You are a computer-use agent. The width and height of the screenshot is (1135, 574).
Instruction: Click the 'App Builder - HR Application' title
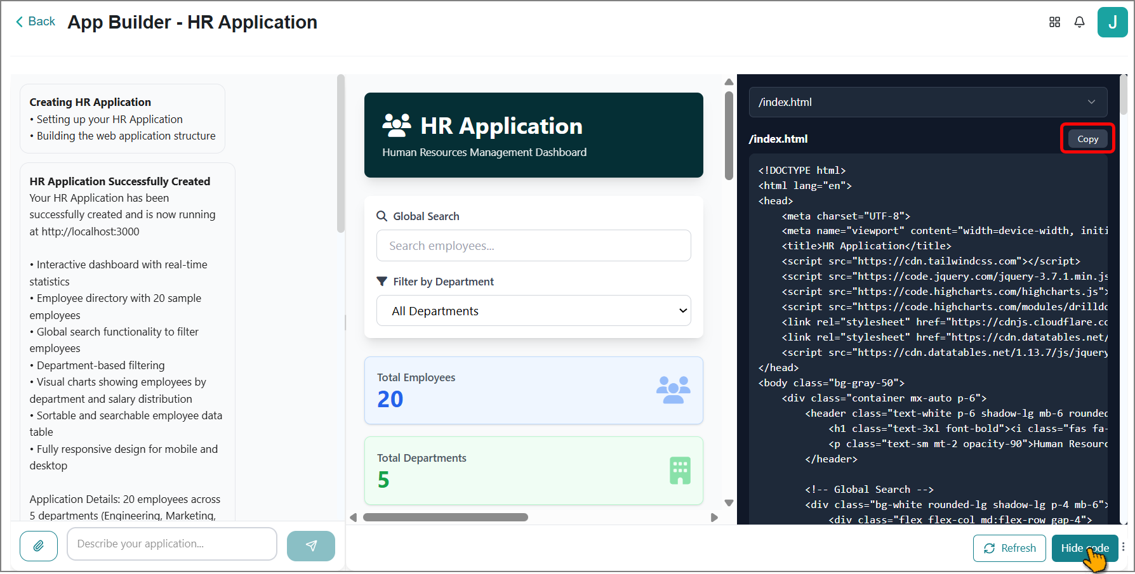tap(192, 22)
